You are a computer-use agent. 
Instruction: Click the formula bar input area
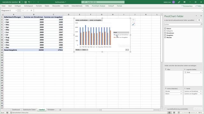pos(118,10)
